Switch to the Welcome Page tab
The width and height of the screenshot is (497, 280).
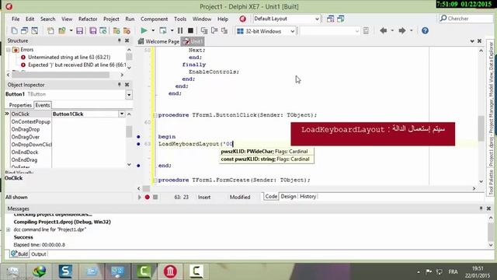pyautogui.click(x=158, y=41)
